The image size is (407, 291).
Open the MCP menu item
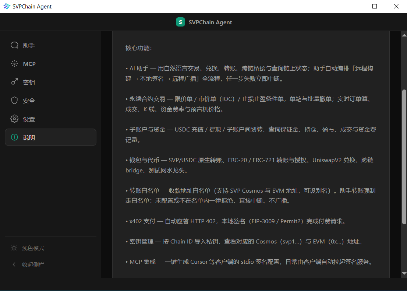click(x=51, y=64)
